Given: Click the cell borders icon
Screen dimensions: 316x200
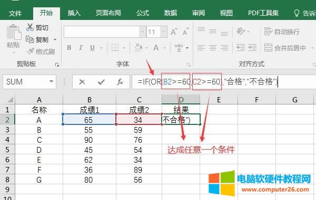Looking at the screenshot, I should tap(115, 48).
